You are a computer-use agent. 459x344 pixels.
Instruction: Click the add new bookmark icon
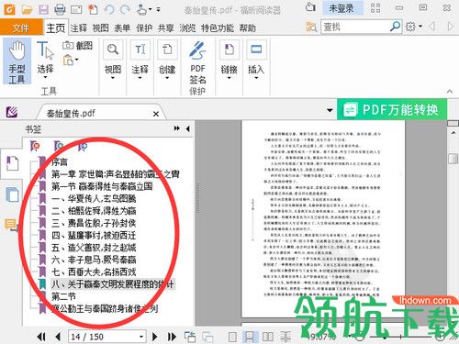pos(58,146)
